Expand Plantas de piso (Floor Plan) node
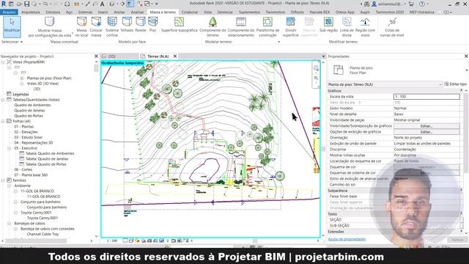Screen dimensions: 469x264 (22, 78)
